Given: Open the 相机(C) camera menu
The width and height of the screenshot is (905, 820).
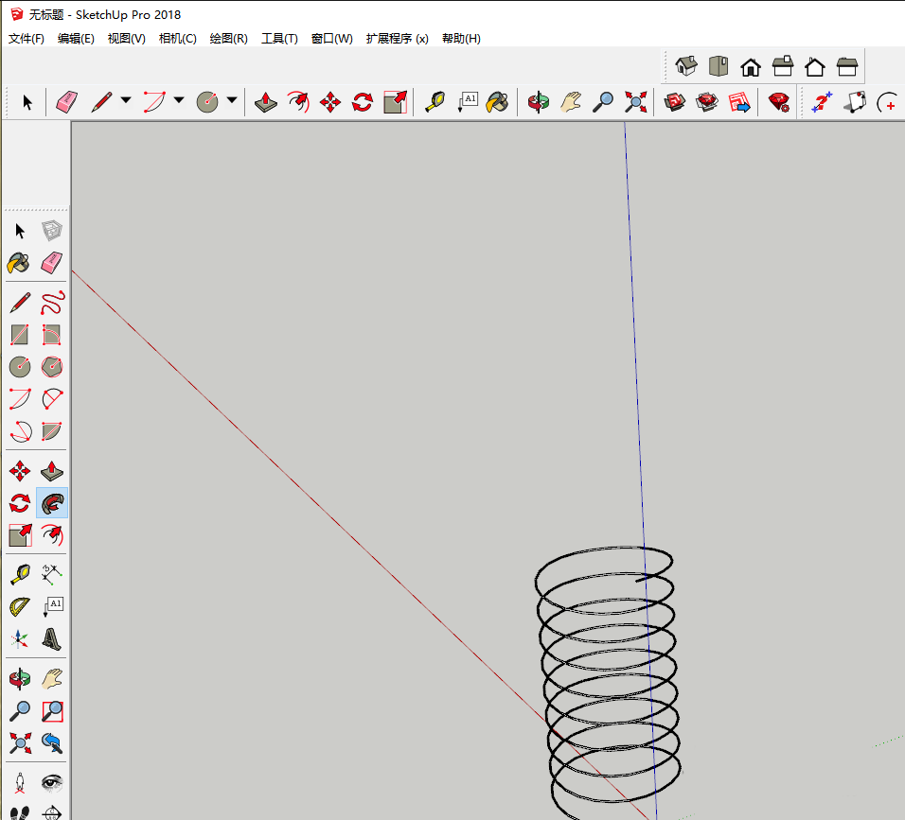Looking at the screenshot, I should [177, 39].
